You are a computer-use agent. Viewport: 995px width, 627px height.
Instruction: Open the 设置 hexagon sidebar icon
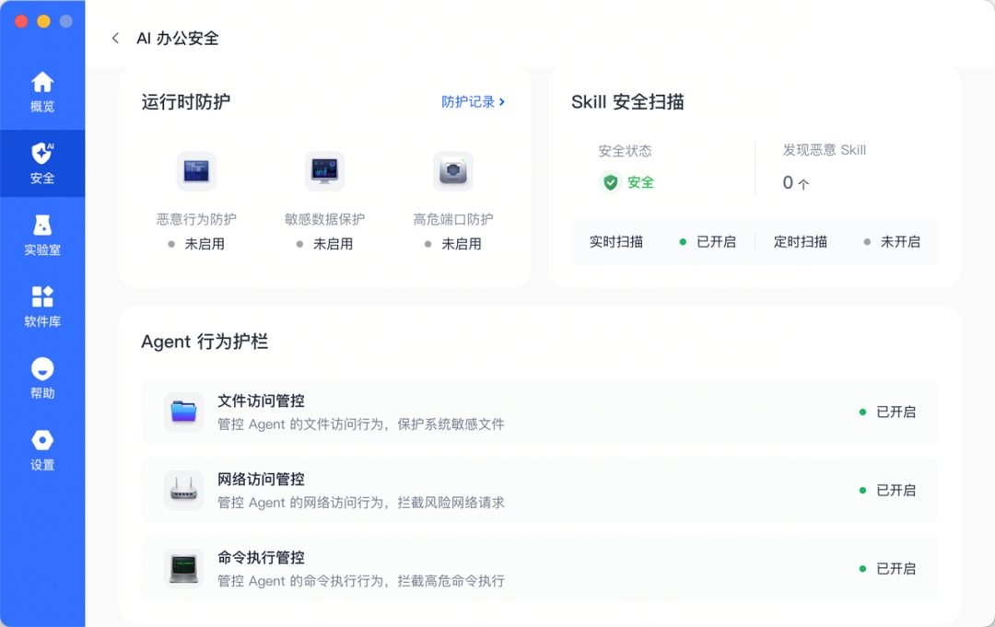pyautogui.click(x=42, y=450)
